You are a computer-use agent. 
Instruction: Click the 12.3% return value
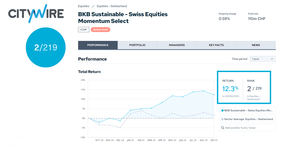(x=230, y=89)
